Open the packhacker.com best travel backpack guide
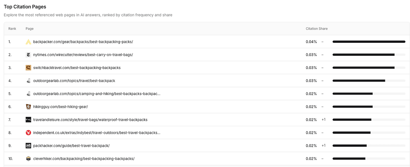Image resolution: width=410 pixels, height=167 pixels. [x=71, y=146]
